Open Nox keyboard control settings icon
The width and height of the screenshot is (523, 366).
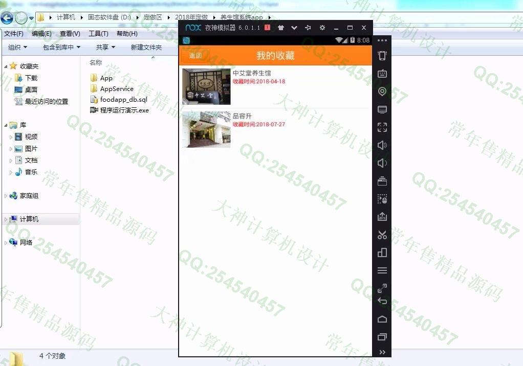point(382,73)
